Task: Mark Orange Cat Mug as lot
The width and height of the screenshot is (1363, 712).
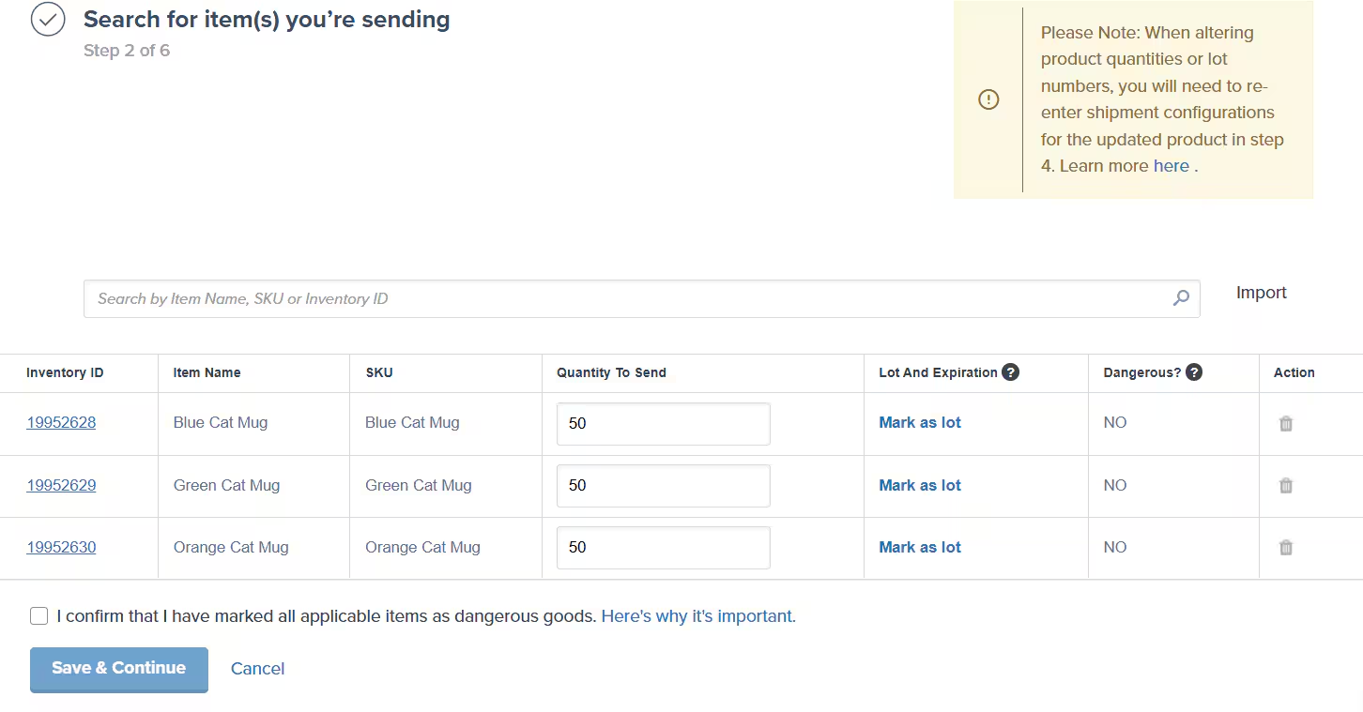Action: pyautogui.click(x=919, y=547)
